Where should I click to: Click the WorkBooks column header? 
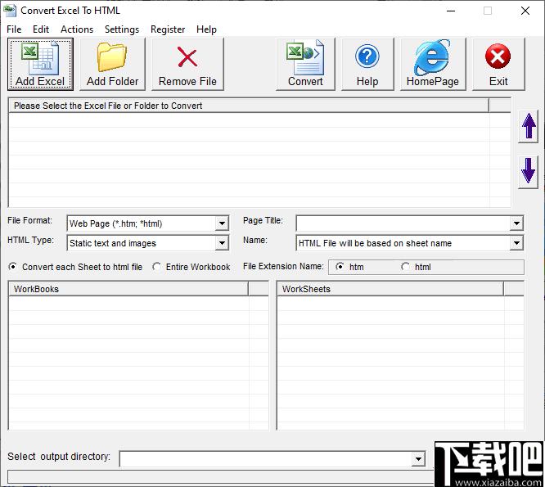pyautogui.click(x=128, y=289)
